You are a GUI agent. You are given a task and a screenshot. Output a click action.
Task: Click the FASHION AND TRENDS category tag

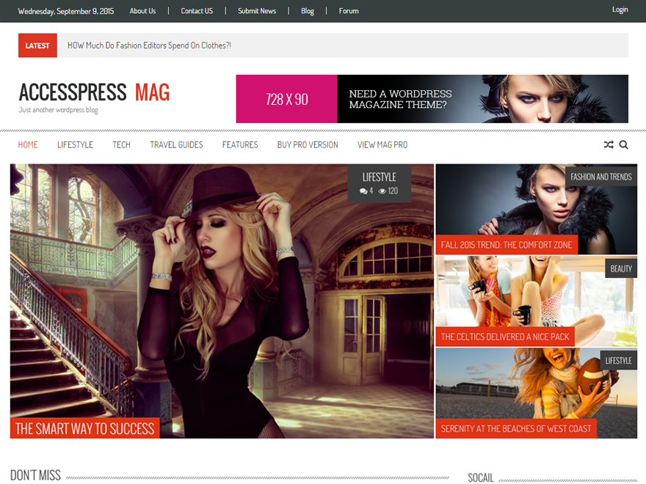(x=601, y=177)
